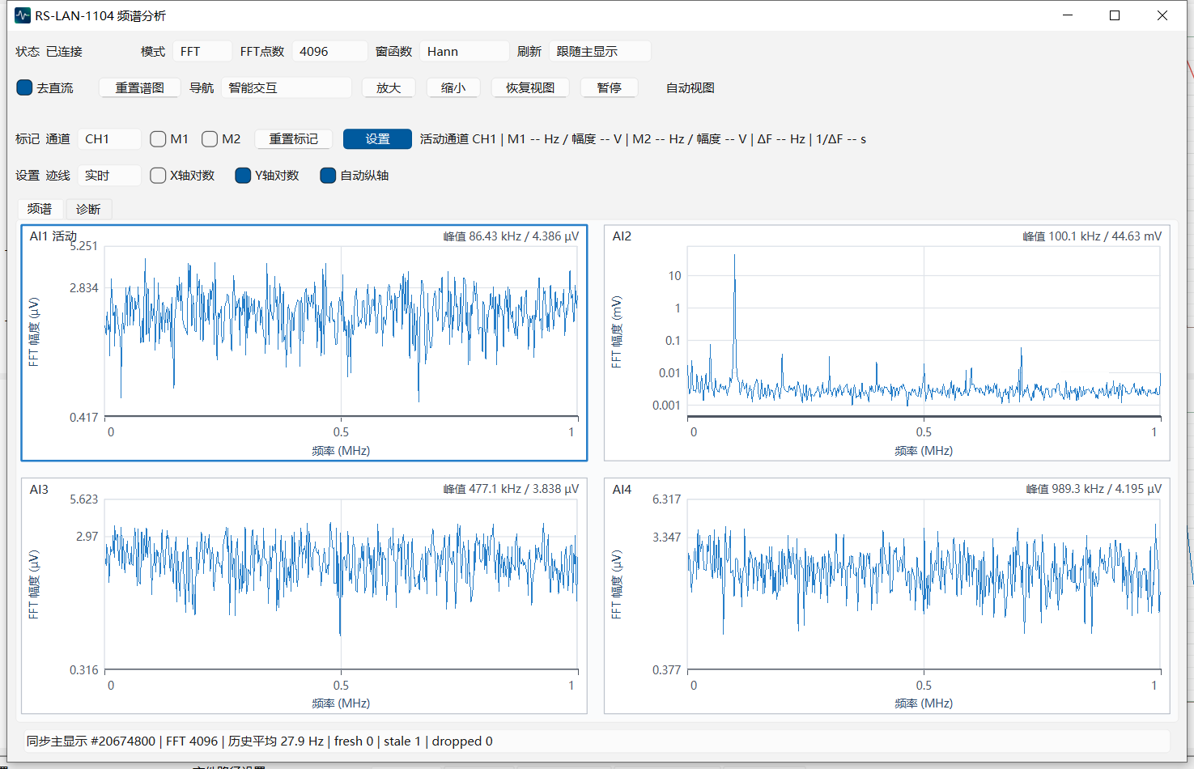Viewport: 1194px width, 769px height.
Task: Click AI1 Y-axis label FFT 幅度 (µV)
Action: coord(33,332)
